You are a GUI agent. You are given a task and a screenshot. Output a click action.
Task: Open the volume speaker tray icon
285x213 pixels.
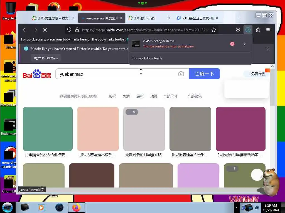coord(257,208)
